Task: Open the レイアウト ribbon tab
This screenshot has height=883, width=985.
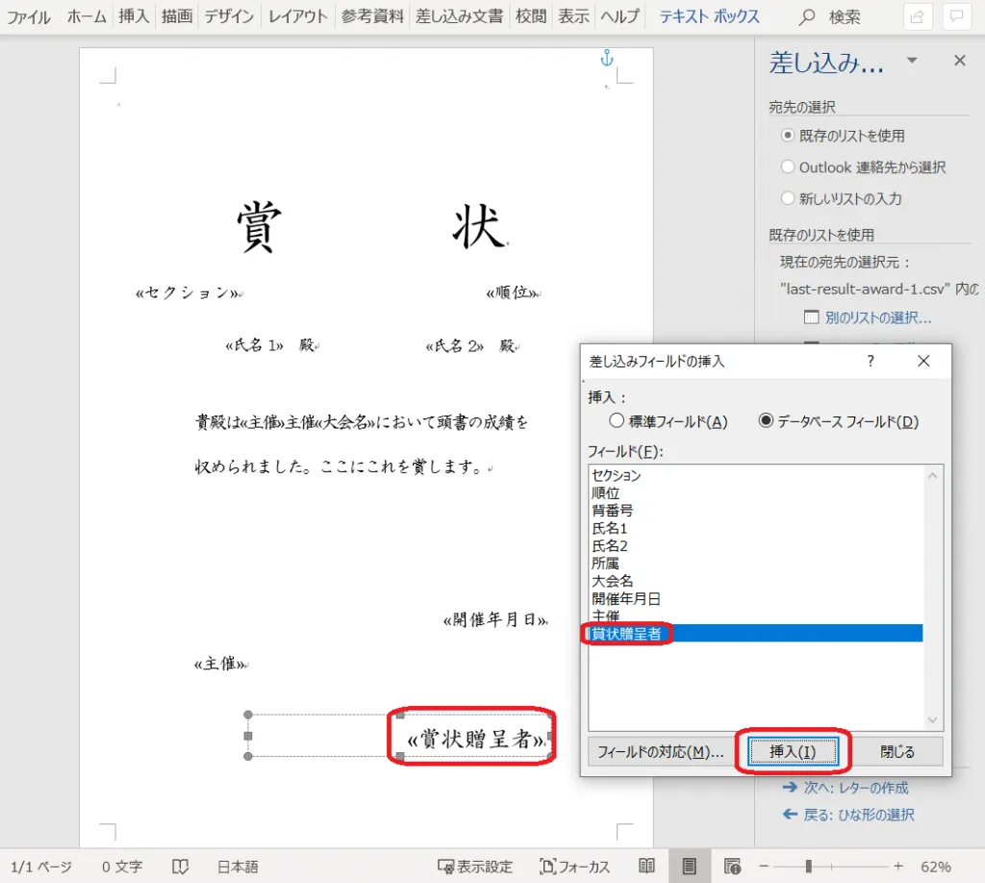Action: (297, 16)
